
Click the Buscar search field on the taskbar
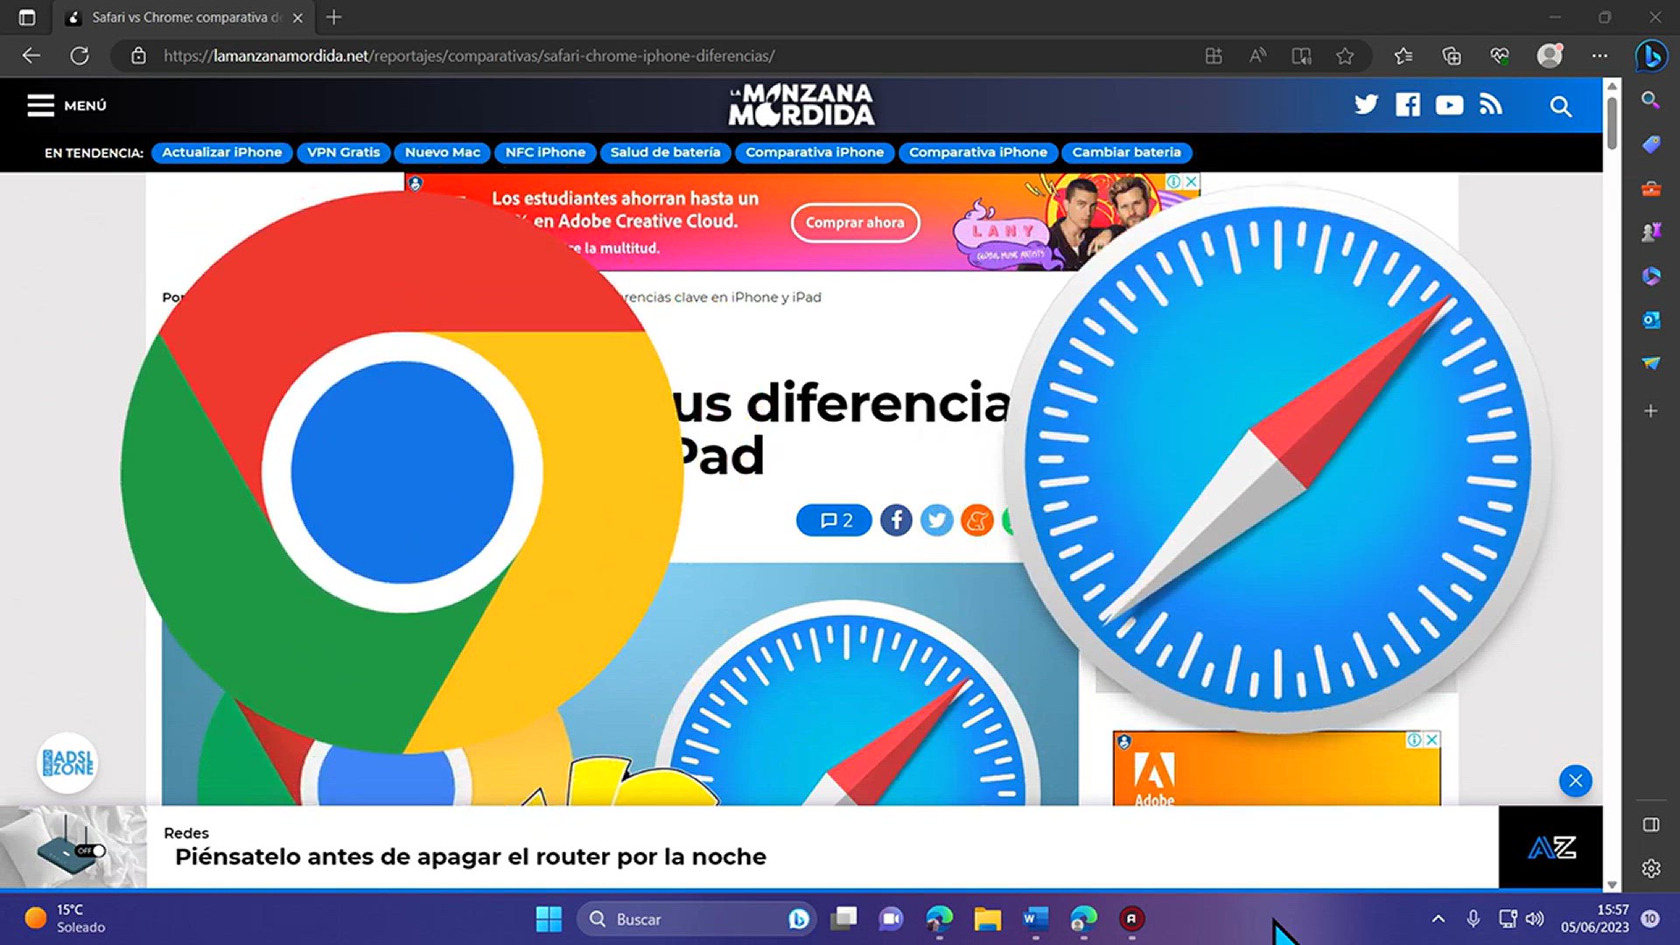click(x=691, y=919)
